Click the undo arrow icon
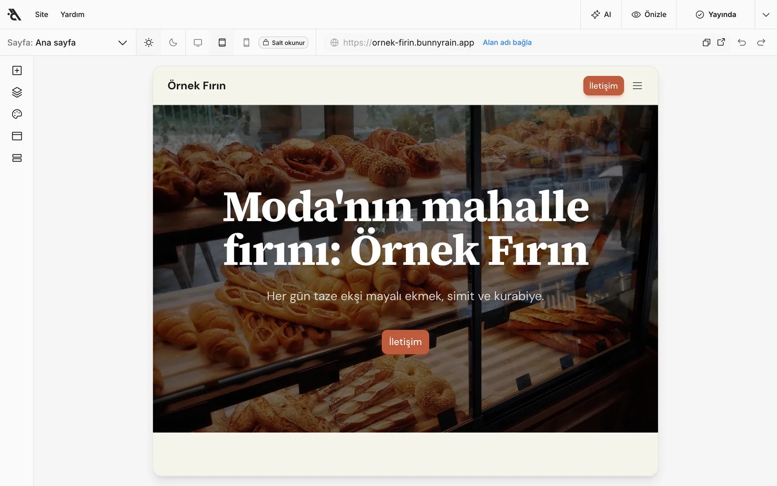The height and width of the screenshot is (486, 777). pos(742,42)
